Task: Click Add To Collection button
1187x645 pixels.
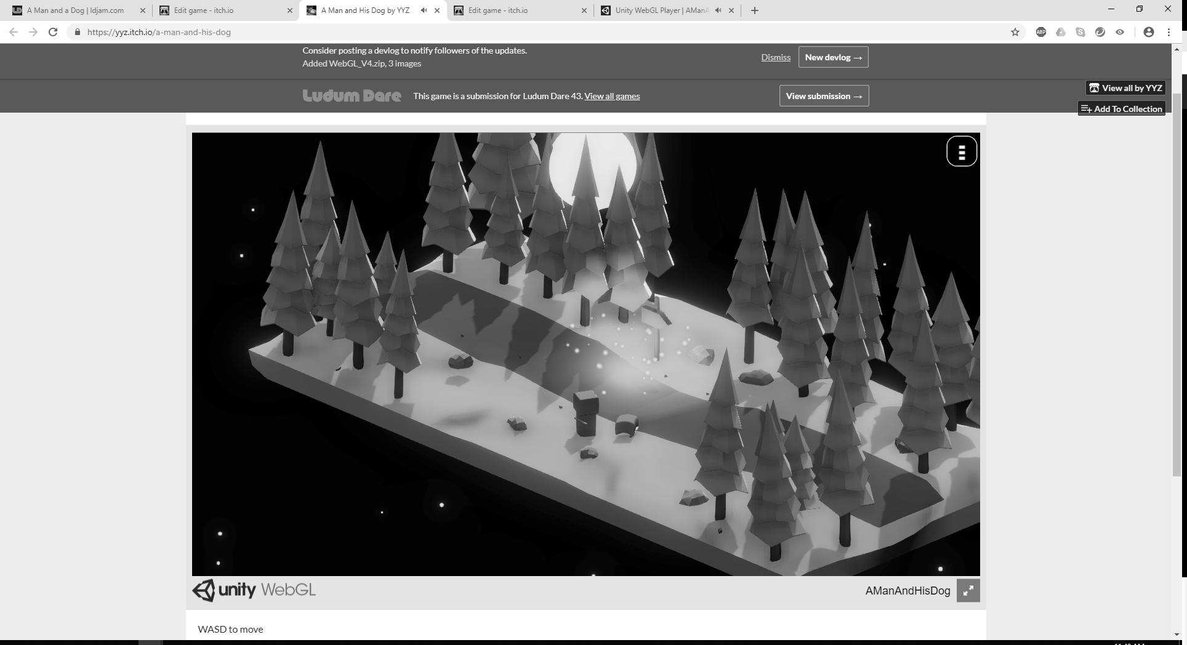Action: 1122,109
